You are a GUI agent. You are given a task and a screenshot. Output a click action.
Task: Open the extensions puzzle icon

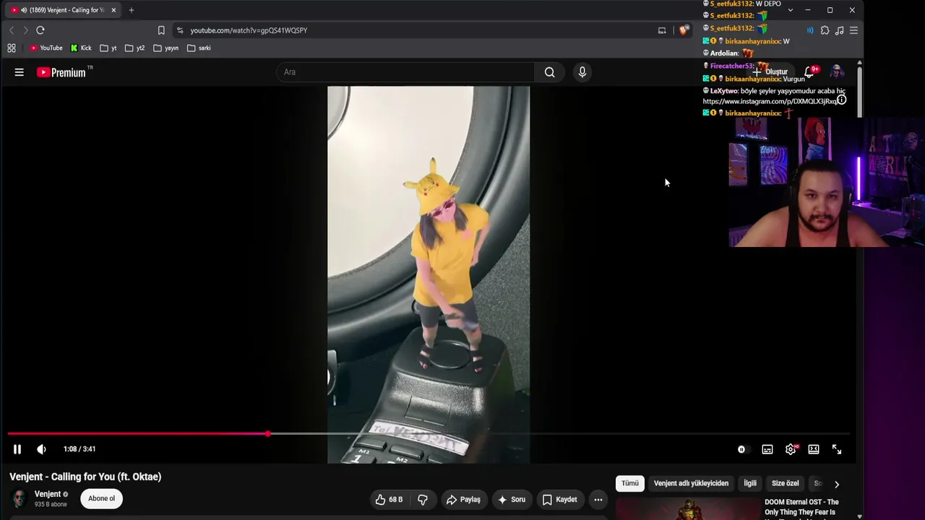(825, 30)
